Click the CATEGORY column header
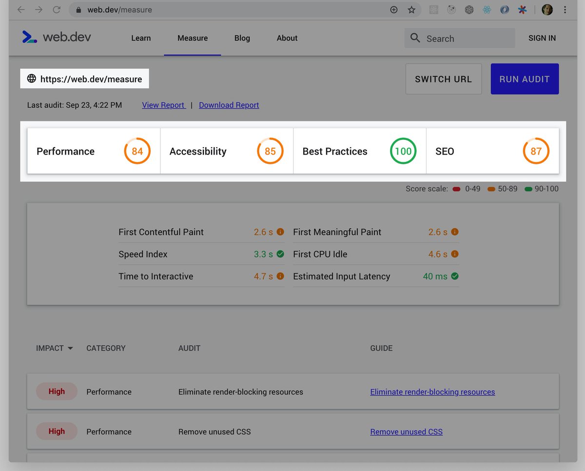 [106, 348]
